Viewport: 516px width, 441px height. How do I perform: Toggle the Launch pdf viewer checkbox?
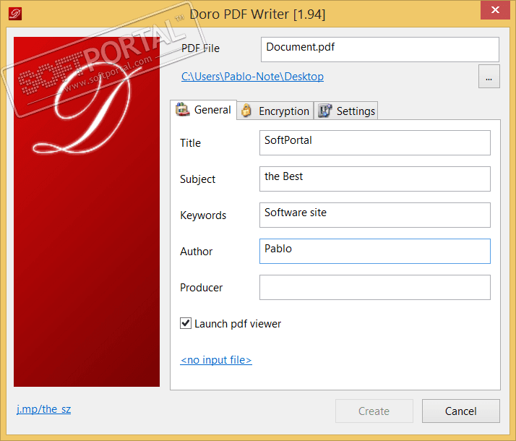click(186, 323)
